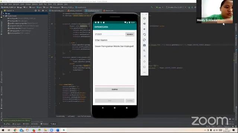Show hidden system tray icons chevron
Viewport: 238px width, 133px height.
205,130
